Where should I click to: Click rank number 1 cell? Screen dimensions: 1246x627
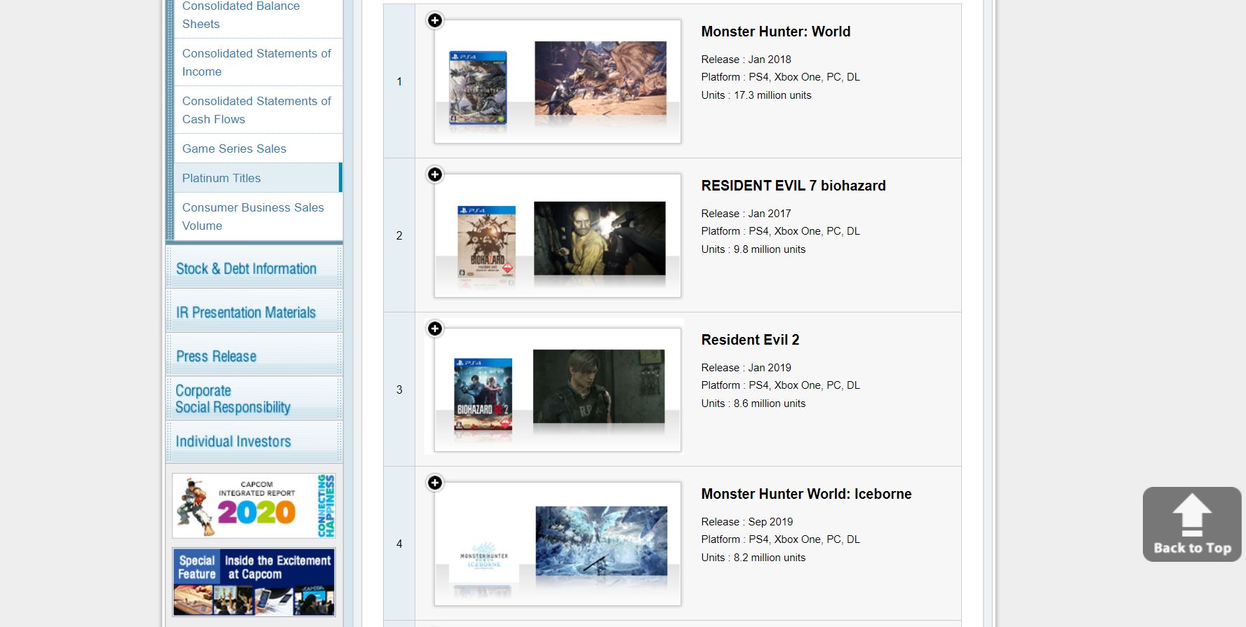tap(399, 81)
